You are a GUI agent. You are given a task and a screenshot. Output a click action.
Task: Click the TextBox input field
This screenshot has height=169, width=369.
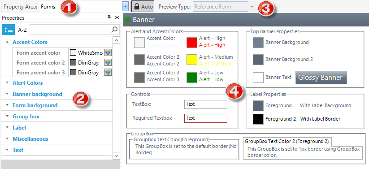coord(206,104)
